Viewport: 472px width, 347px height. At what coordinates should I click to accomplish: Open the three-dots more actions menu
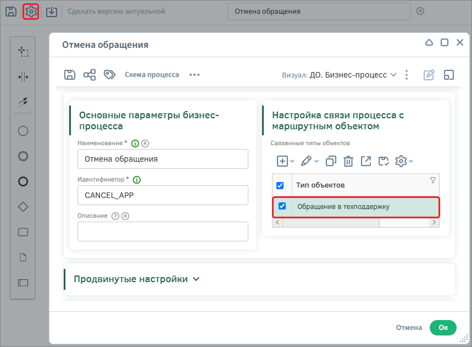[195, 75]
